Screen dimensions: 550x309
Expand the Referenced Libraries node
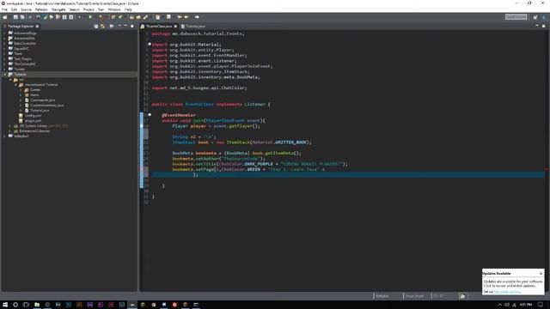10,131
